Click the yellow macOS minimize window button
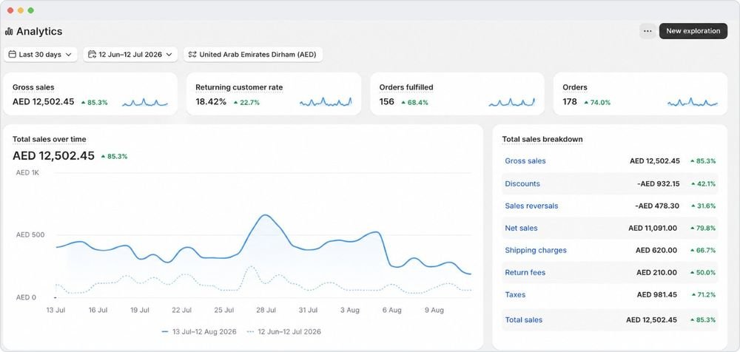The image size is (740, 352). [20, 10]
